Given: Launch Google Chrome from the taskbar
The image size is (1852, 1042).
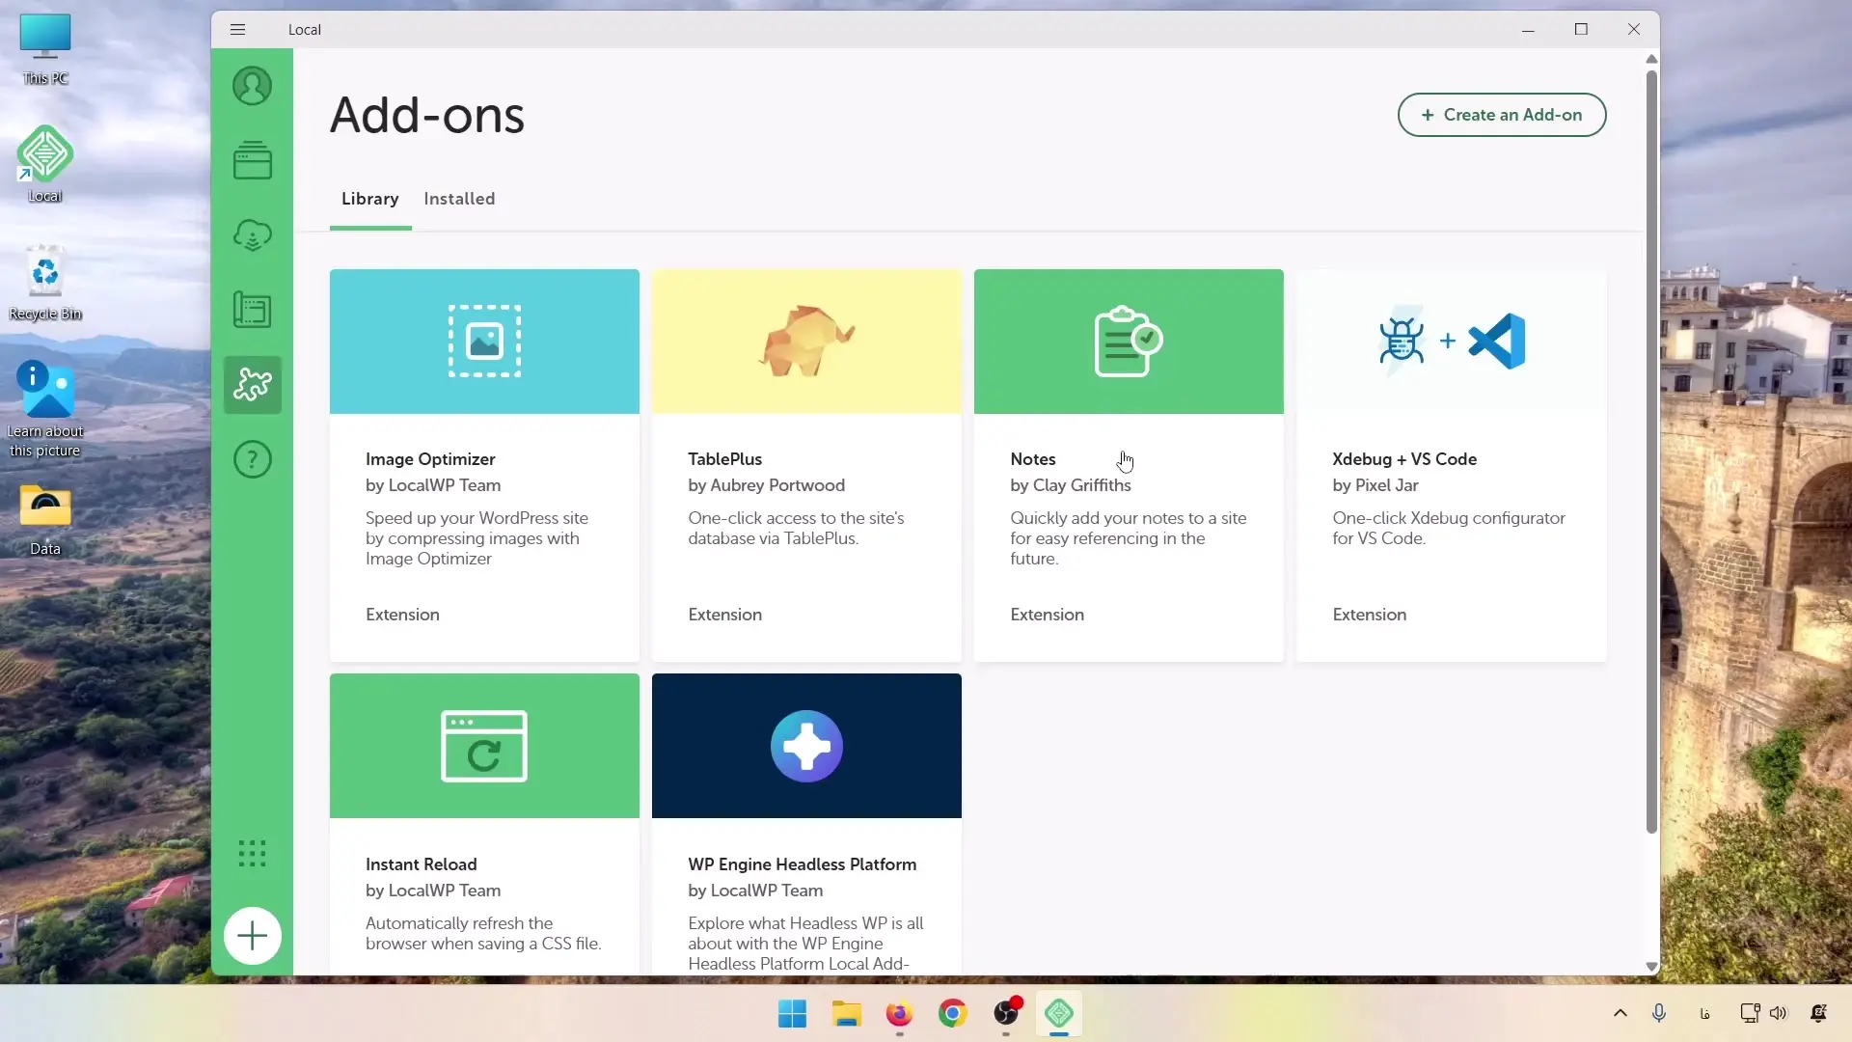Looking at the screenshot, I should [952, 1014].
